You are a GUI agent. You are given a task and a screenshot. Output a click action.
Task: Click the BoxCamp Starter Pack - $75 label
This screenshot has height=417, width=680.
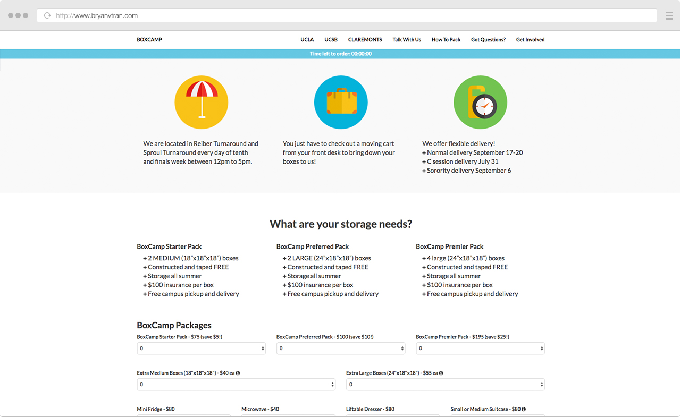tap(180, 337)
